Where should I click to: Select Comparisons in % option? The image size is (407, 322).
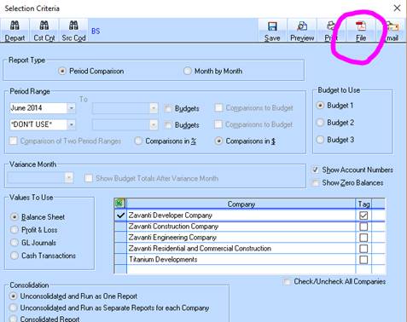[138, 141]
